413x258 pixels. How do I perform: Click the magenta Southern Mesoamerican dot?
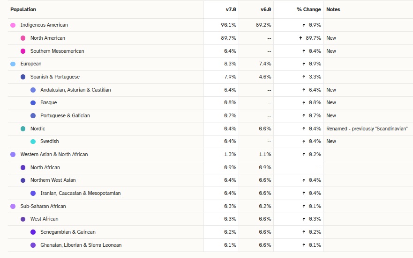click(x=23, y=51)
